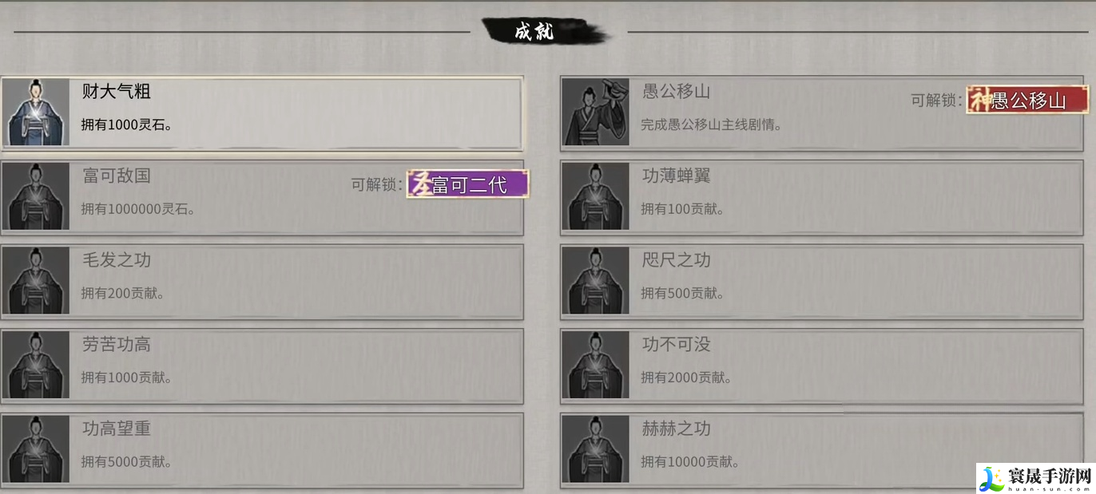Open the 拥有10000贡献 achievement row

[821, 451]
